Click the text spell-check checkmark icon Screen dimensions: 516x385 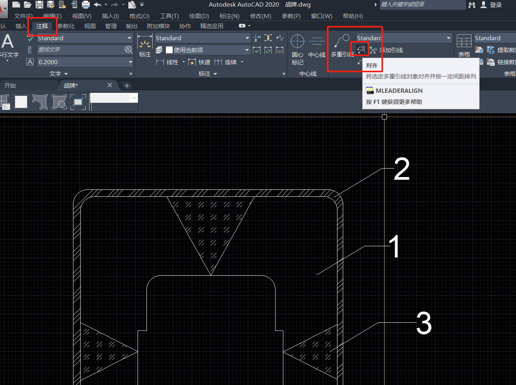click(30, 38)
